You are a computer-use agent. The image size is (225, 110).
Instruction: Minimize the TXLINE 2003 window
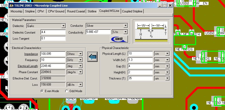tap(160, 6)
